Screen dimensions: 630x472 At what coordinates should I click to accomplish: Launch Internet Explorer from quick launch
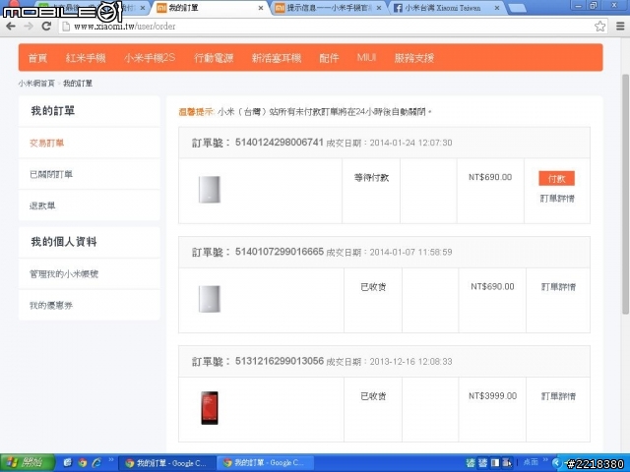pyautogui.click(x=96, y=463)
